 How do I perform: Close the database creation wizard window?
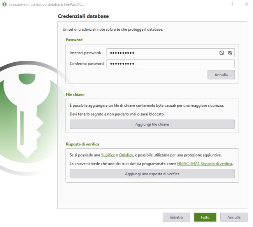pyautogui.click(x=246, y=4)
